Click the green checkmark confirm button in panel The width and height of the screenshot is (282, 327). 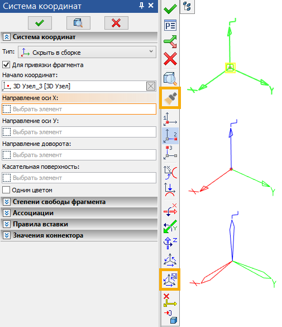[x=40, y=23]
